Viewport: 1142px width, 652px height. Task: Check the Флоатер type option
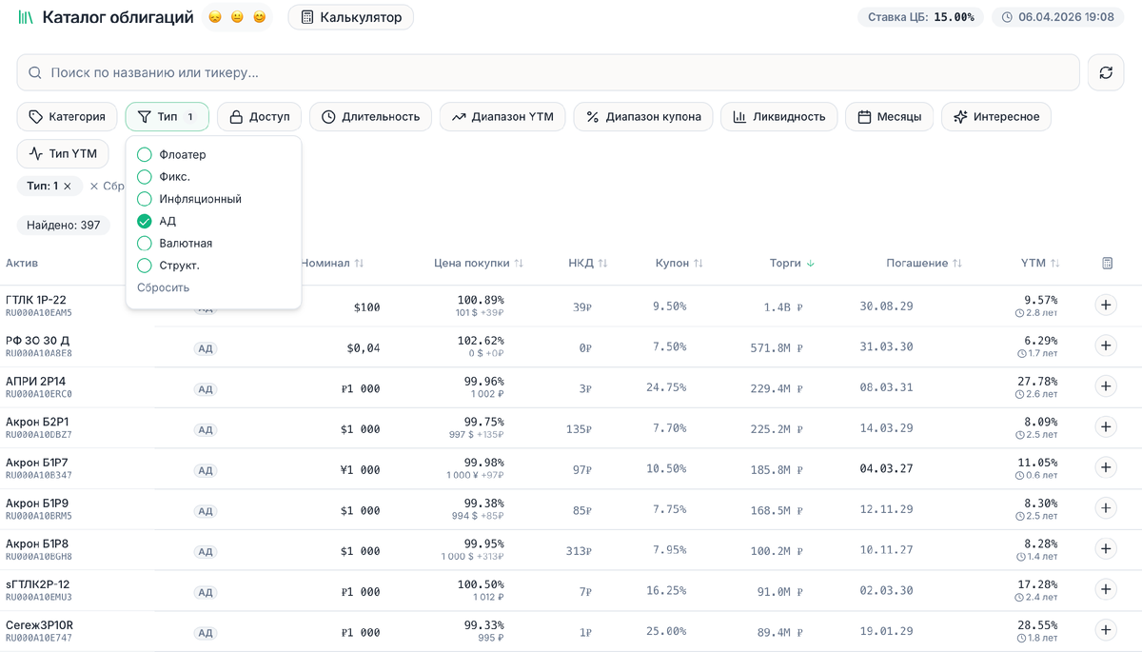[145, 154]
